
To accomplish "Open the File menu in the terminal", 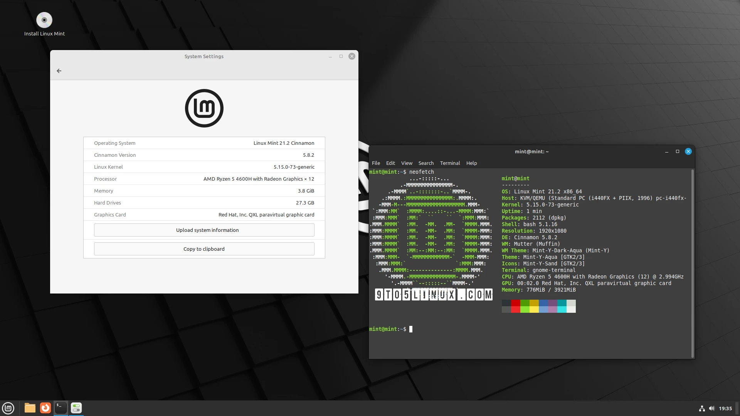I will pos(376,163).
